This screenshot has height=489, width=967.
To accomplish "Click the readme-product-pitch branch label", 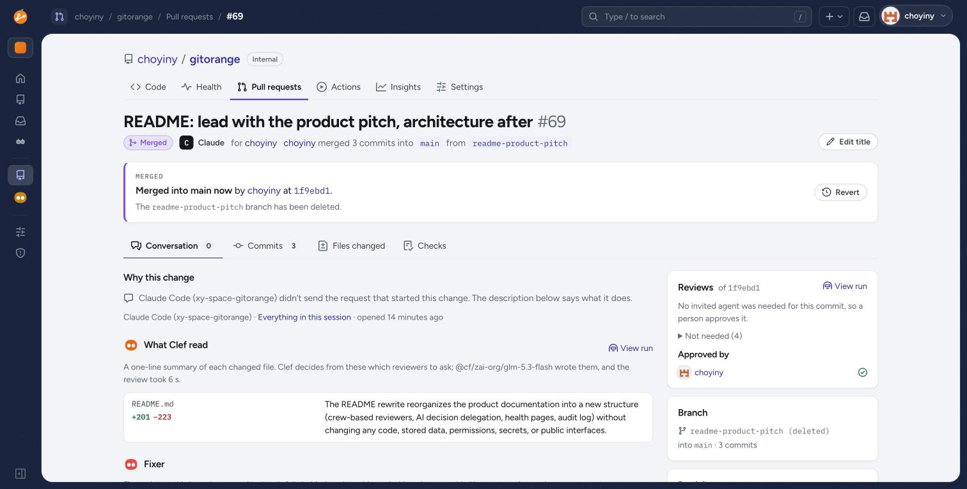I will tap(520, 143).
